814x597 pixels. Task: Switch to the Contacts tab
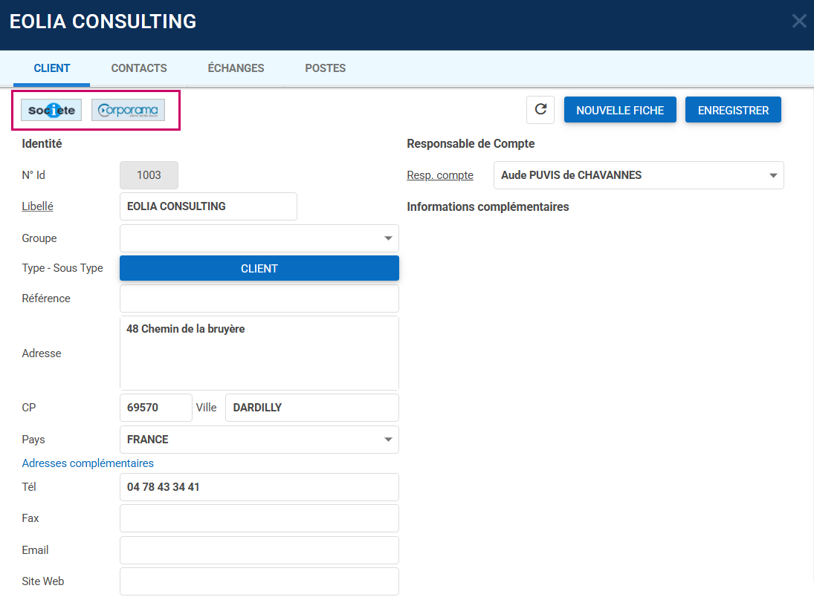139,68
